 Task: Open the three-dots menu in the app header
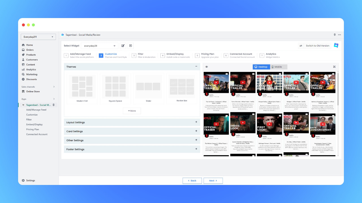[339, 35]
